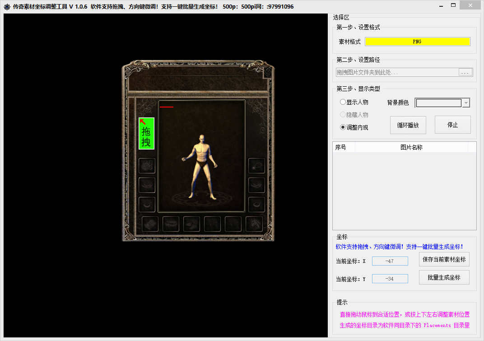Click the 图片名称 column header

tap(411, 147)
